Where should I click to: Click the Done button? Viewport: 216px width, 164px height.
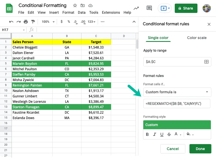click(x=200, y=149)
